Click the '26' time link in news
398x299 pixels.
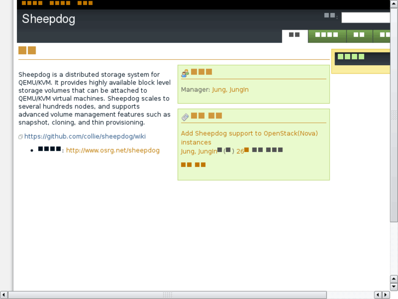pyautogui.click(x=243, y=151)
